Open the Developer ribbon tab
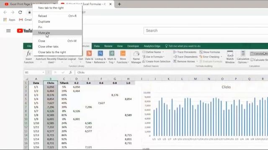 coord(133,46)
